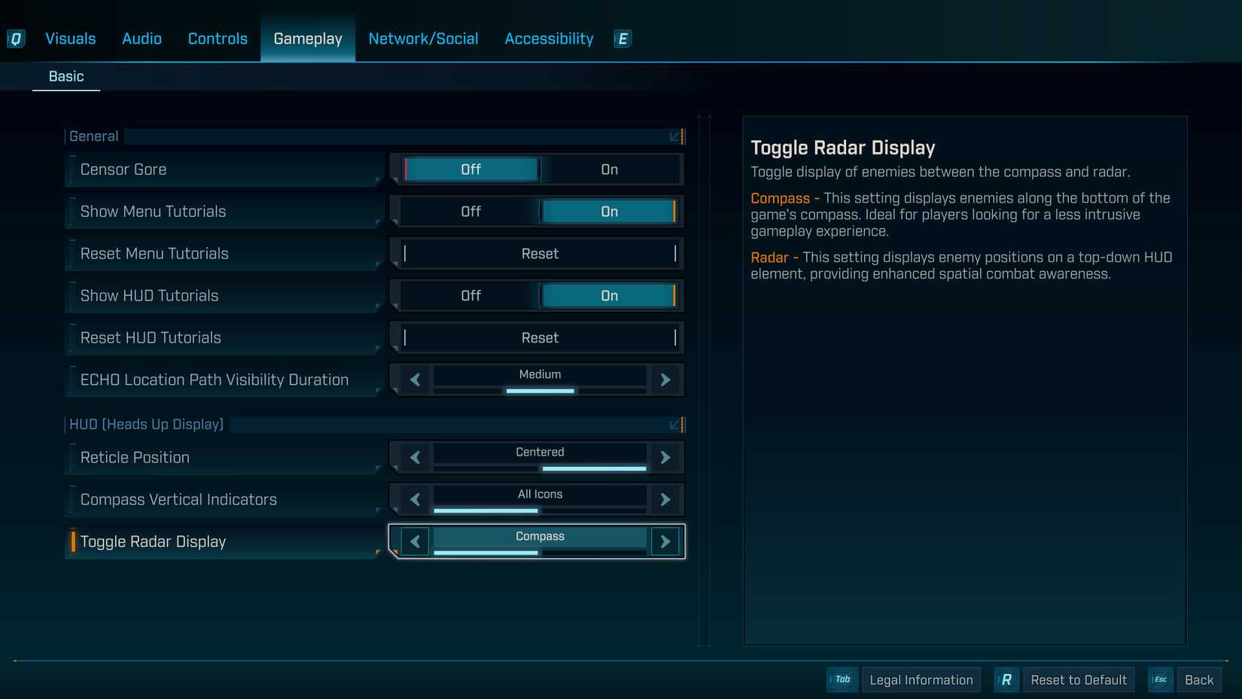The height and width of the screenshot is (699, 1242).
Task: Select the Basic sub-tab
Action: 65,76
